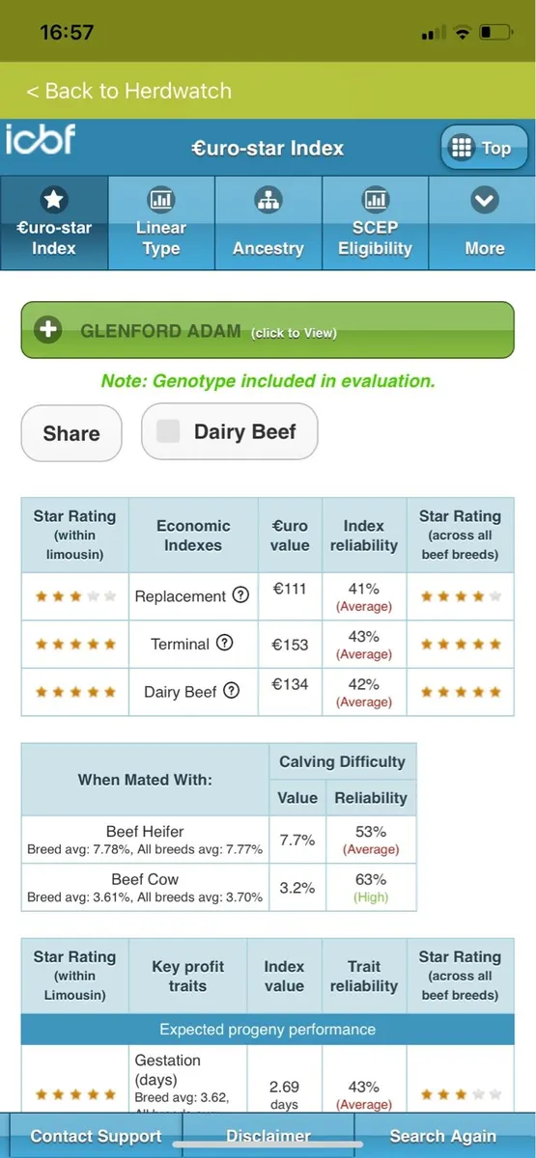Tap the ICBF logo

[x=40, y=140]
